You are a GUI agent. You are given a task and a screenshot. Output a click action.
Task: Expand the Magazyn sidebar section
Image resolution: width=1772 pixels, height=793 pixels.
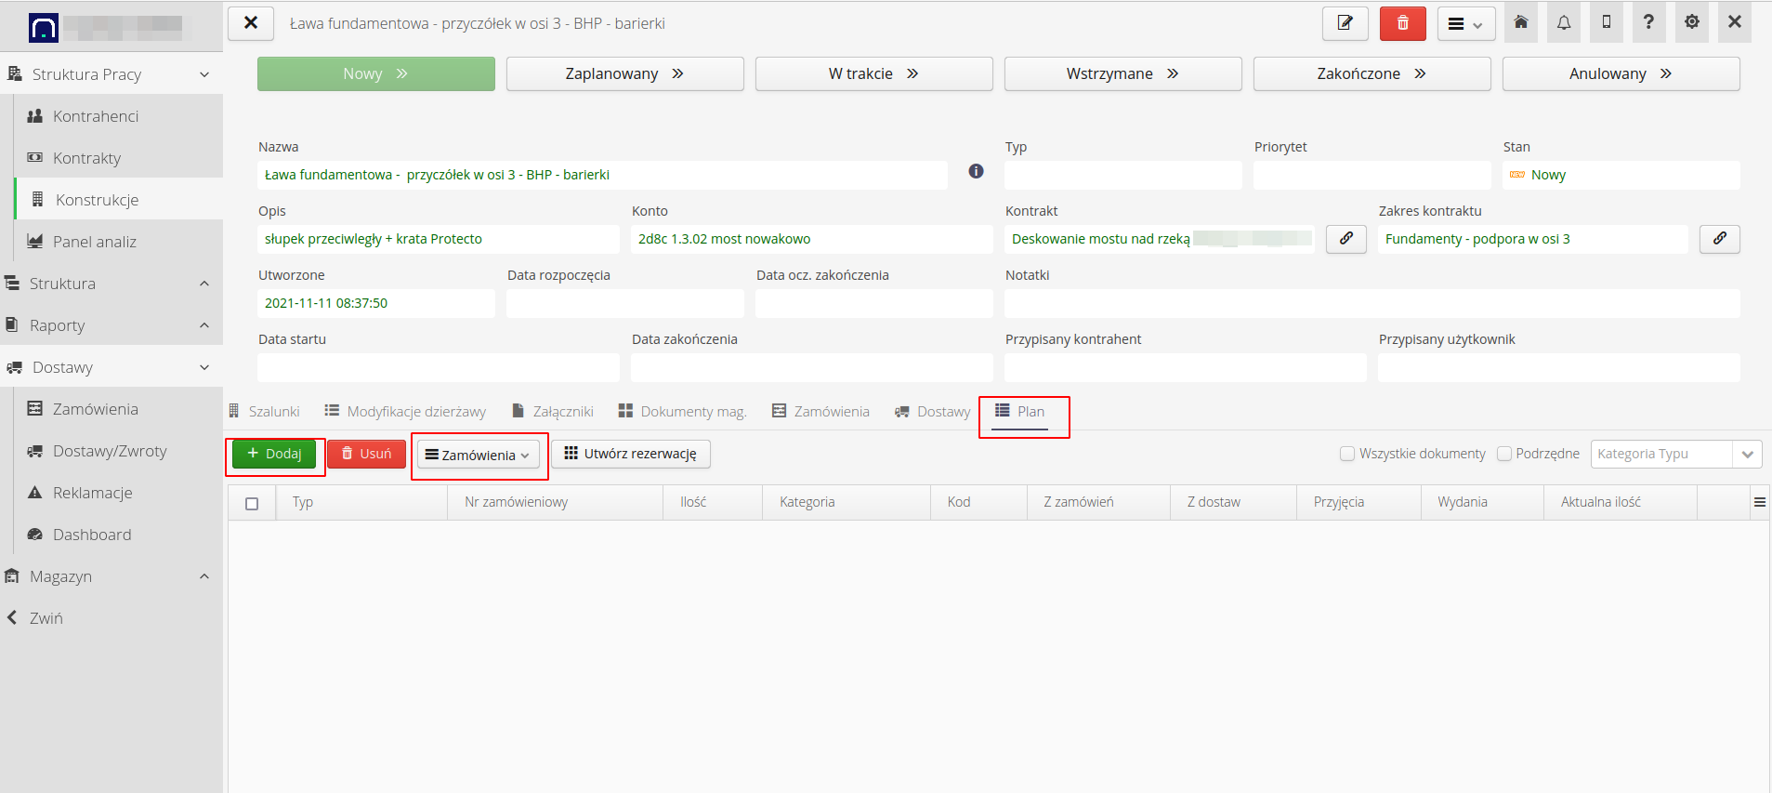pos(112,576)
